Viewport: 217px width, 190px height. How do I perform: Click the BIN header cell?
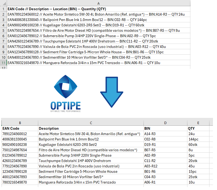click(165, 128)
